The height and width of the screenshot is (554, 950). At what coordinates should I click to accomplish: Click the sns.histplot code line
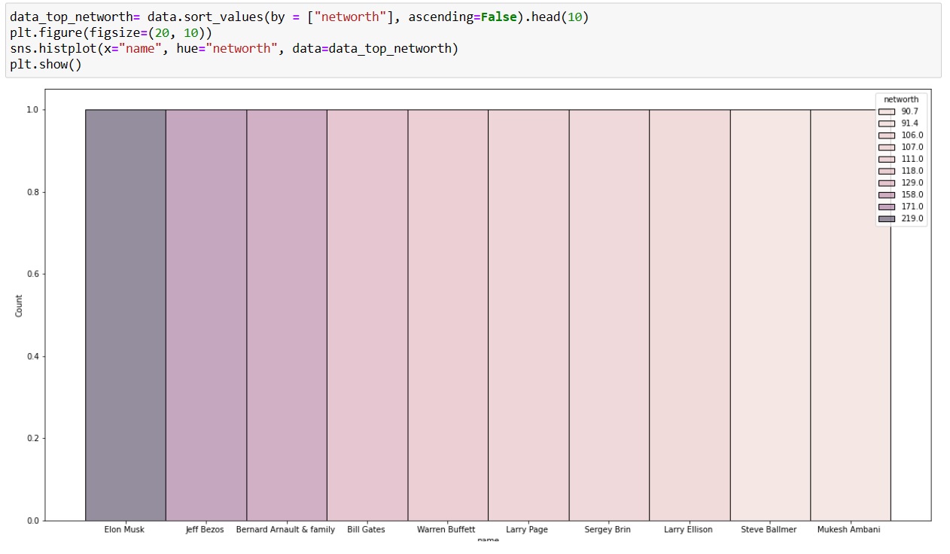[x=234, y=49]
